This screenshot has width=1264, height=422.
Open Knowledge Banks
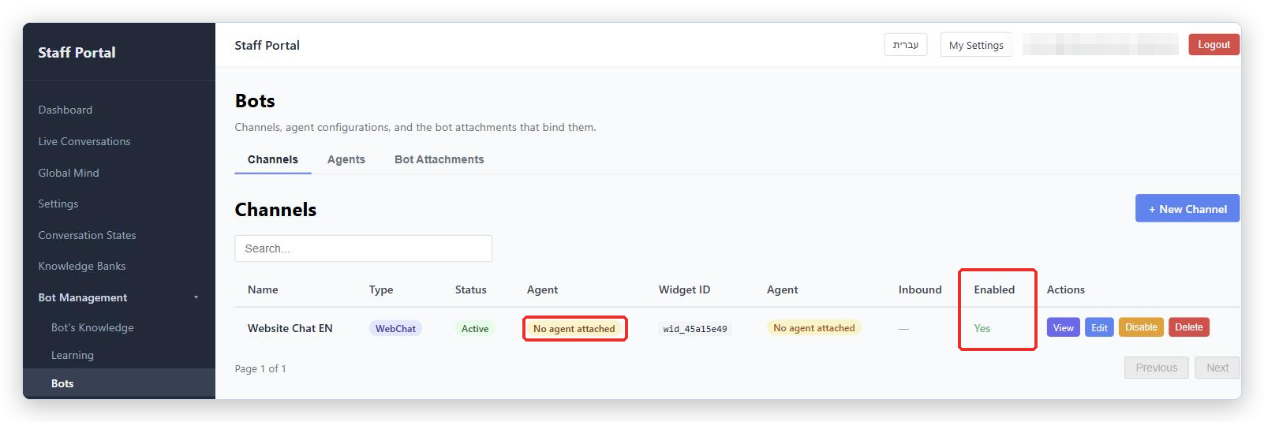click(82, 266)
